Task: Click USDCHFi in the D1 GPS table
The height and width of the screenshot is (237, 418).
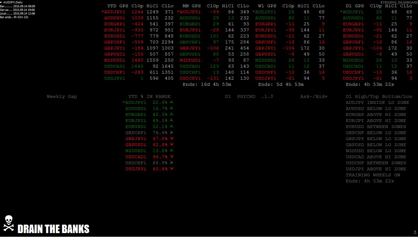Action: 353,72
